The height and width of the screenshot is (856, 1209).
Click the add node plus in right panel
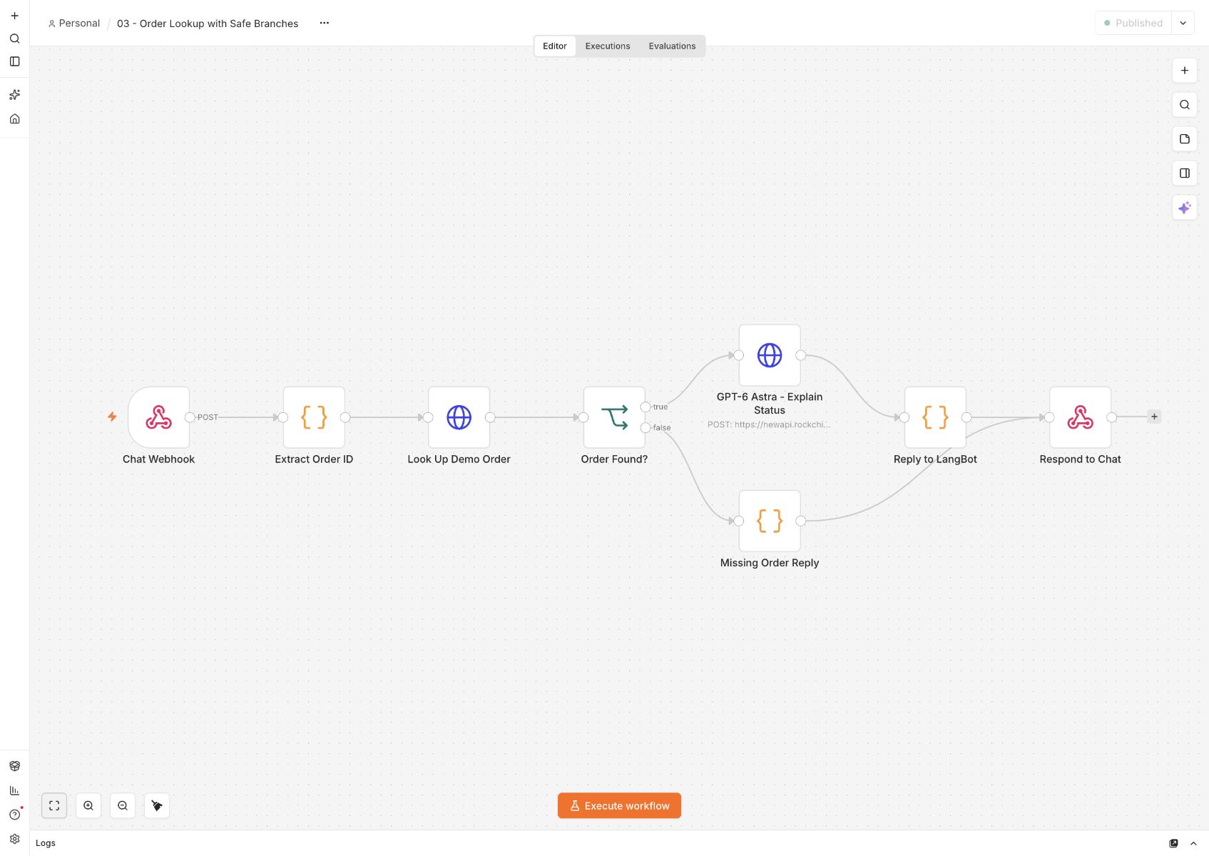[x=1184, y=71]
